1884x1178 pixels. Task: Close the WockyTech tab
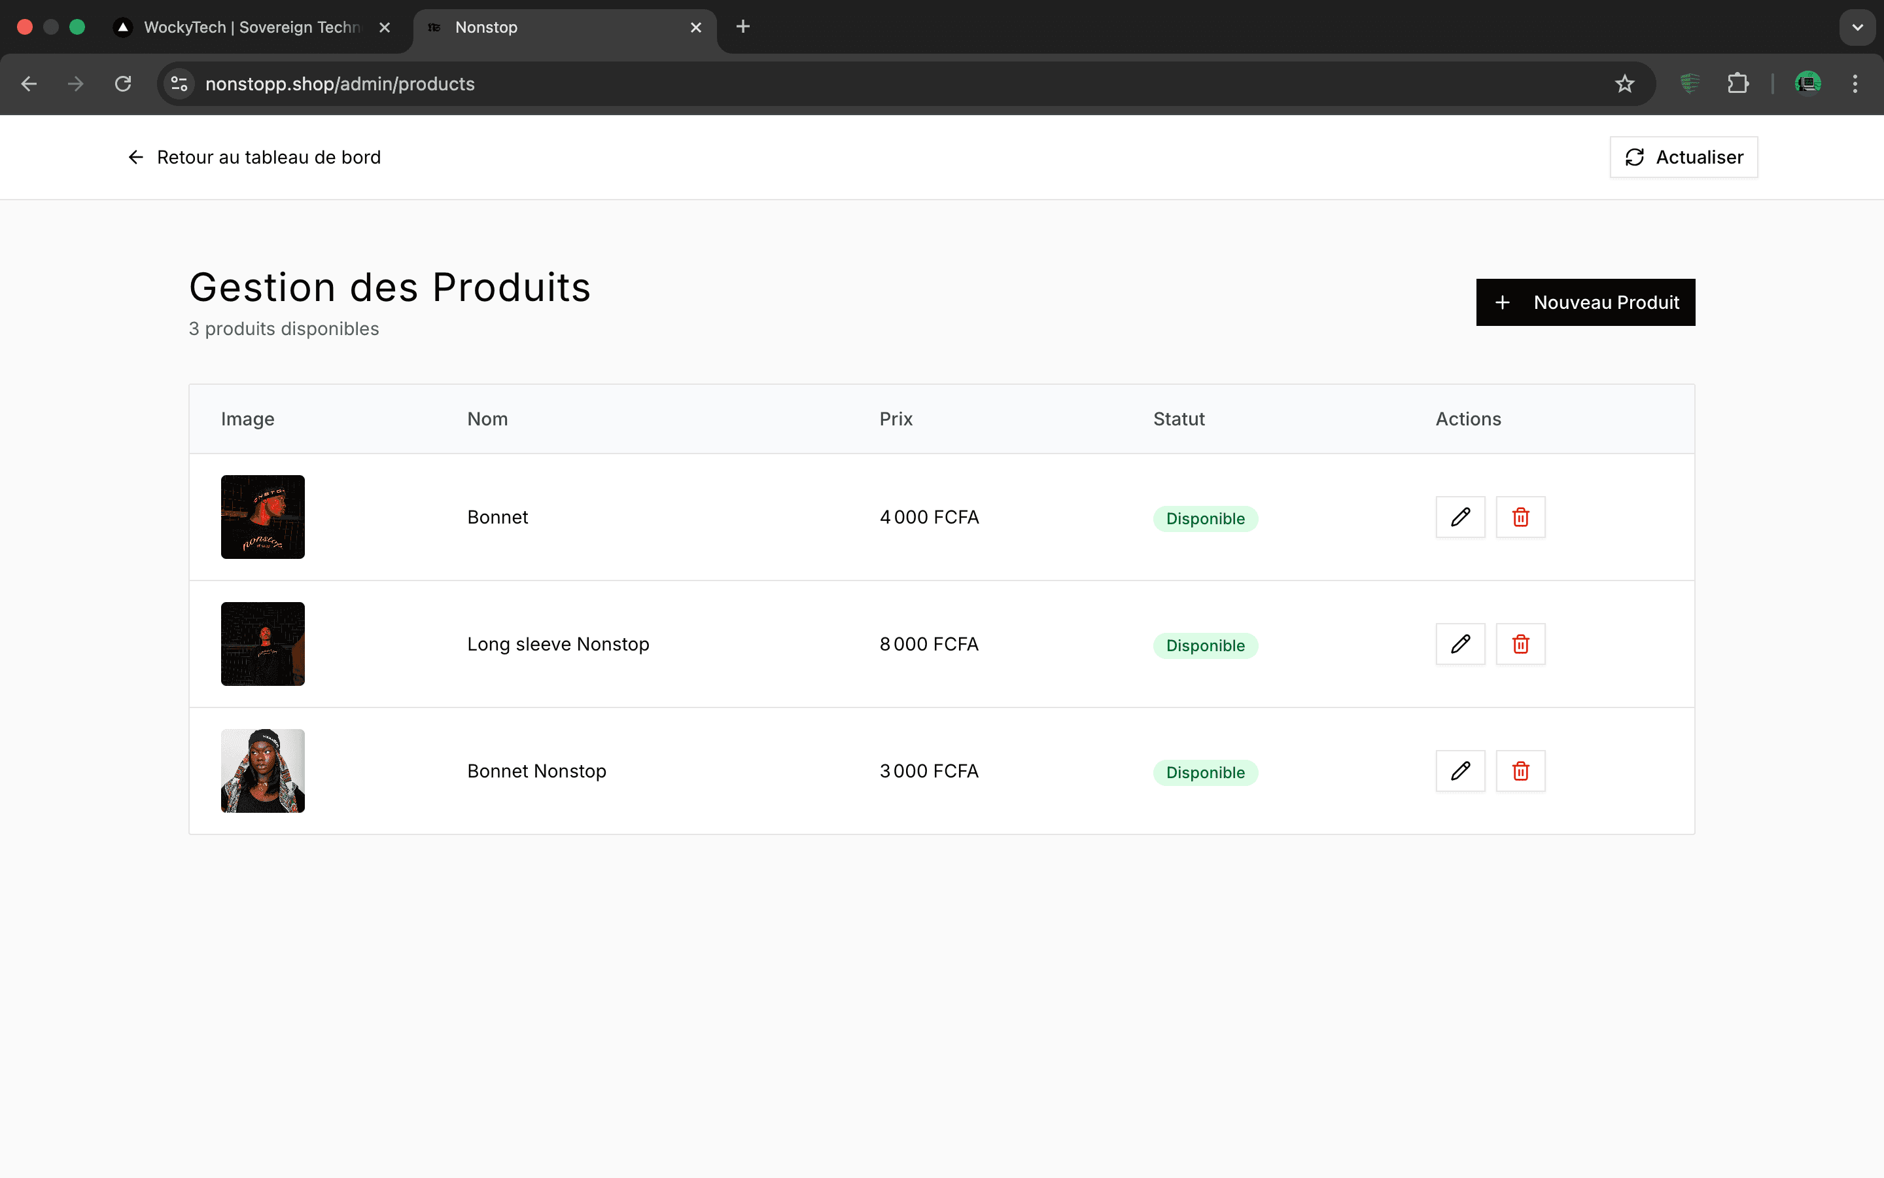coord(385,27)
